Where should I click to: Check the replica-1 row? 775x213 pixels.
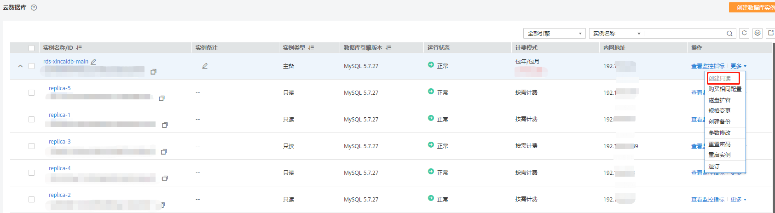pos(31,120)
